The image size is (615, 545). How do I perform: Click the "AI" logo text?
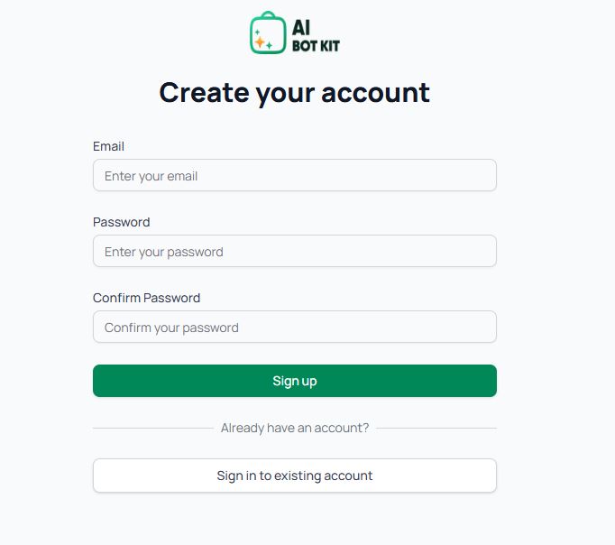pos(301,28)
